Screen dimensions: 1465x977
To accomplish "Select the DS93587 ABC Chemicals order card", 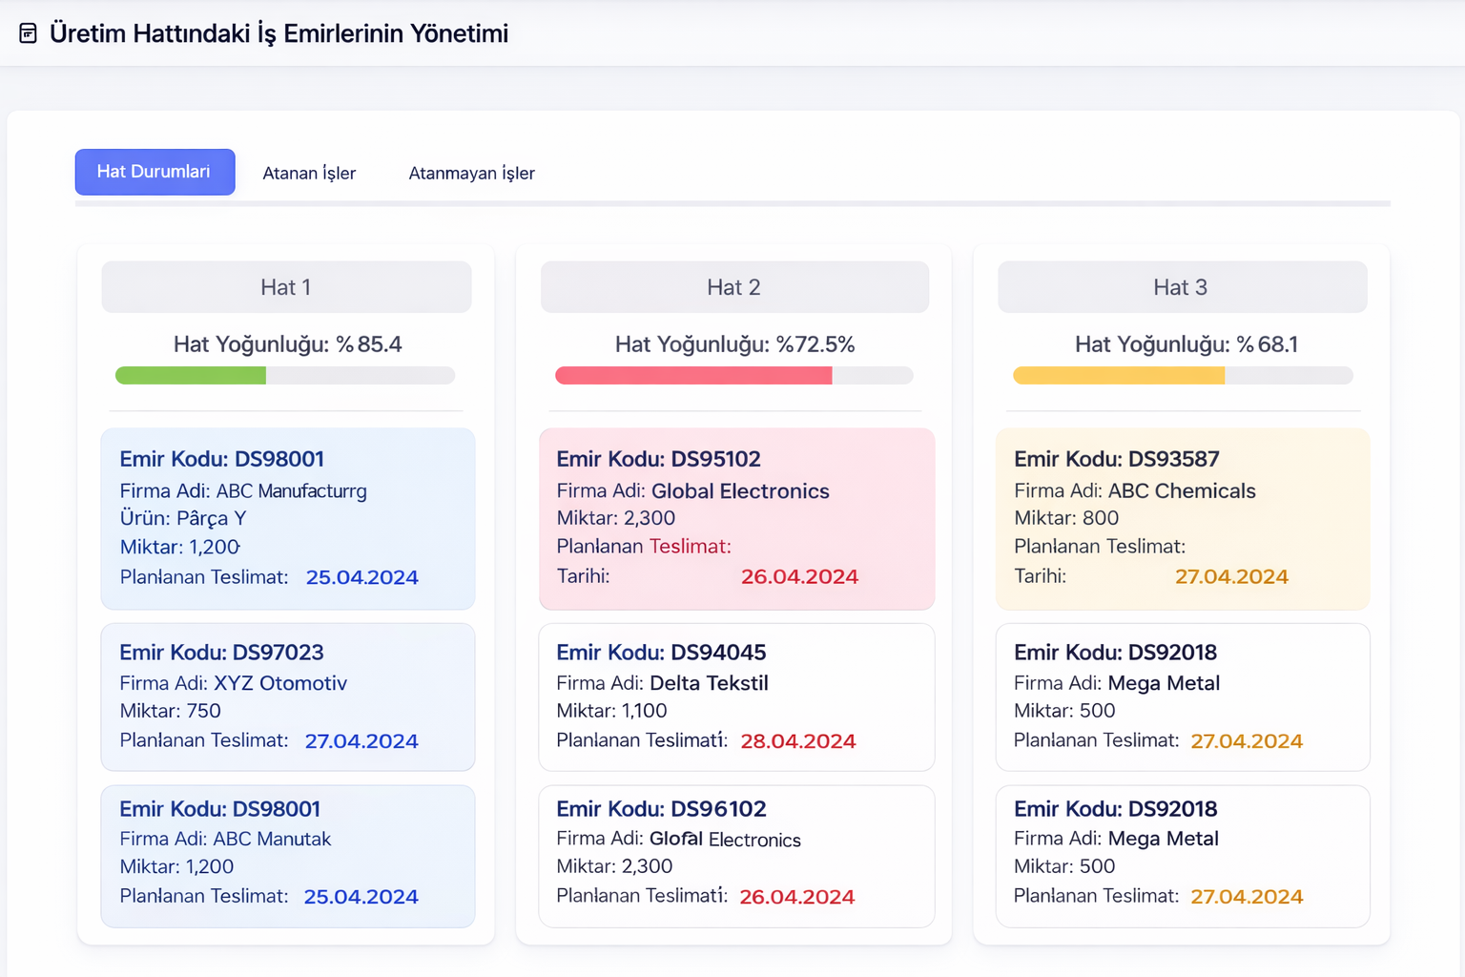I will point(1182,518).
